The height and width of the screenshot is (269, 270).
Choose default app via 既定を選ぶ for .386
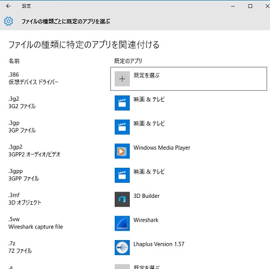coord(188,79)
